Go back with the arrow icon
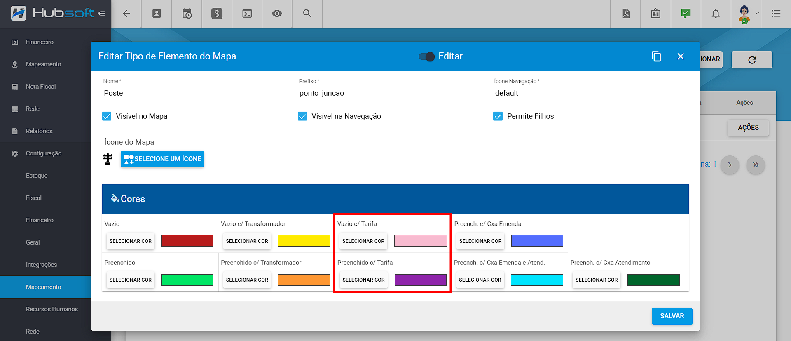The width and height of the screenshot is (791, 341). (126, 14)
